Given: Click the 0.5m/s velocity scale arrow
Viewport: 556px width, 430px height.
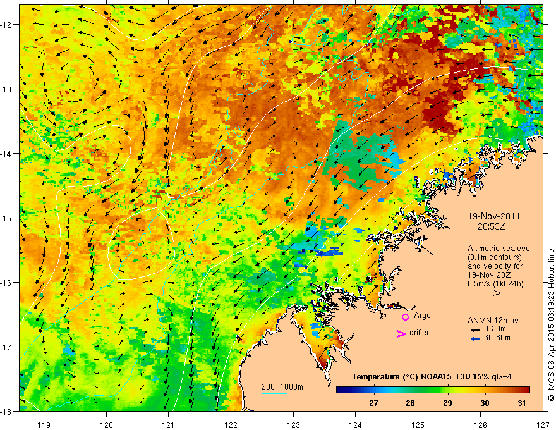Looking at the screenshot, I should [488, 293].
